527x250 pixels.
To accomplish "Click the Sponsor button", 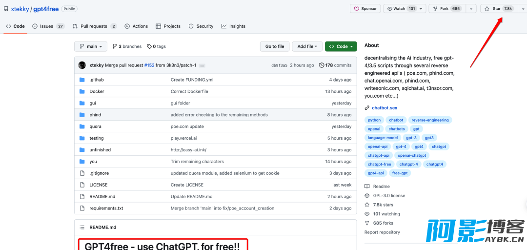I will tap(365, 9).
